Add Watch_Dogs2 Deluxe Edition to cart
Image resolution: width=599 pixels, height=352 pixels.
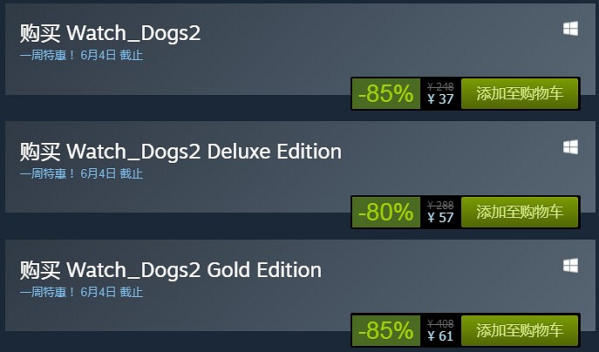(x=520, y=212)
